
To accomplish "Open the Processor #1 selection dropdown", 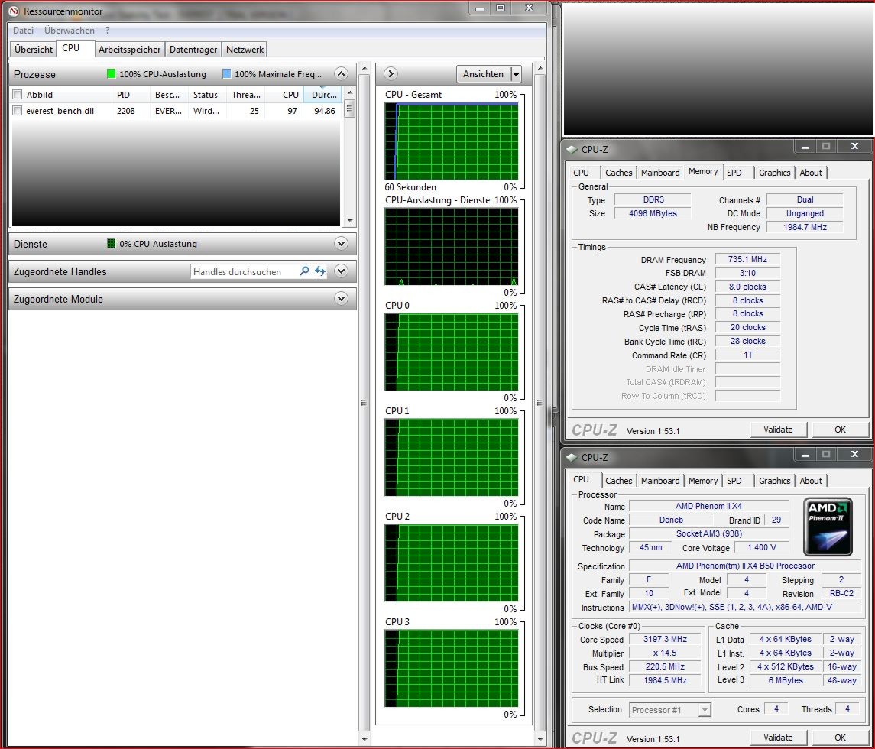I will coord(670,710).
